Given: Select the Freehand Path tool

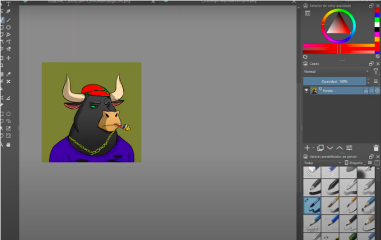Looking at the screenshot, I should 9,42.
